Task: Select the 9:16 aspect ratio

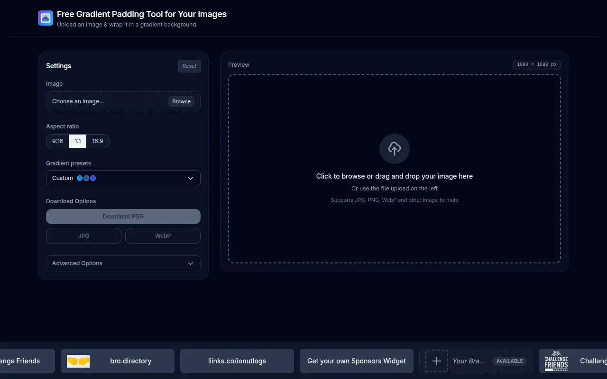Action: 58,141
